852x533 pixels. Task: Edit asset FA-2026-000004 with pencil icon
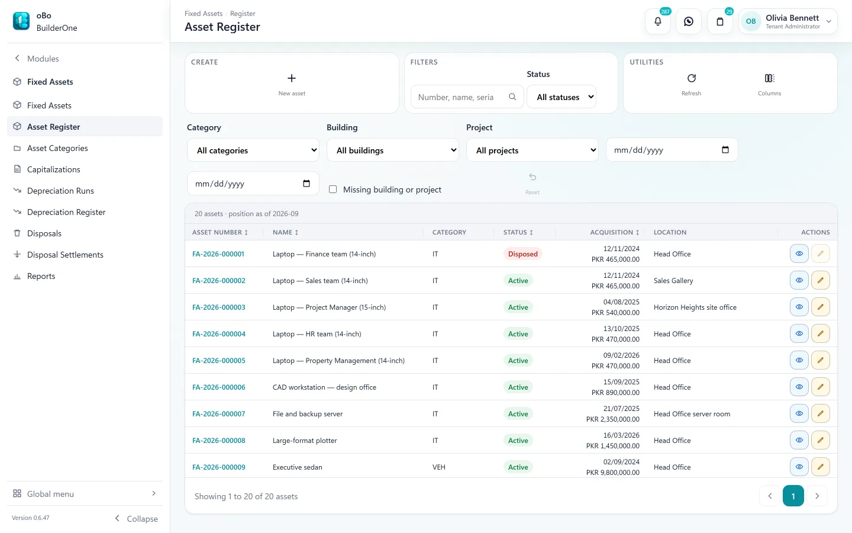(x=821, y=333)
